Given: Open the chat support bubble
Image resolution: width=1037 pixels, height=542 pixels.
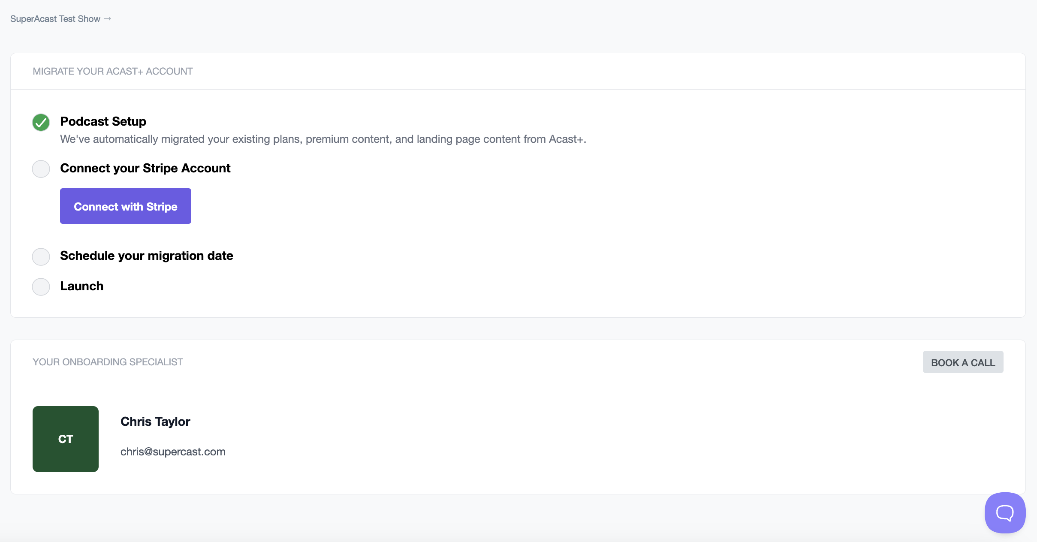Looking at the screenshot, I should click(x=1005, y=513).
